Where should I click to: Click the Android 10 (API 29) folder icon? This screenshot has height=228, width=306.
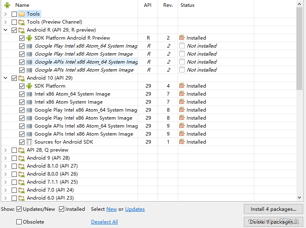pos(22,78)
